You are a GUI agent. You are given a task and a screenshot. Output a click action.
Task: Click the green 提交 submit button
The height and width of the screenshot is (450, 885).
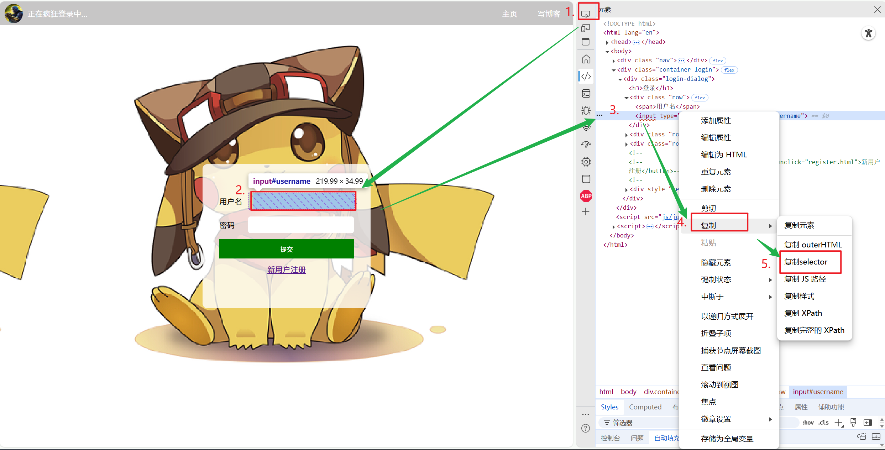coord(286,249)
